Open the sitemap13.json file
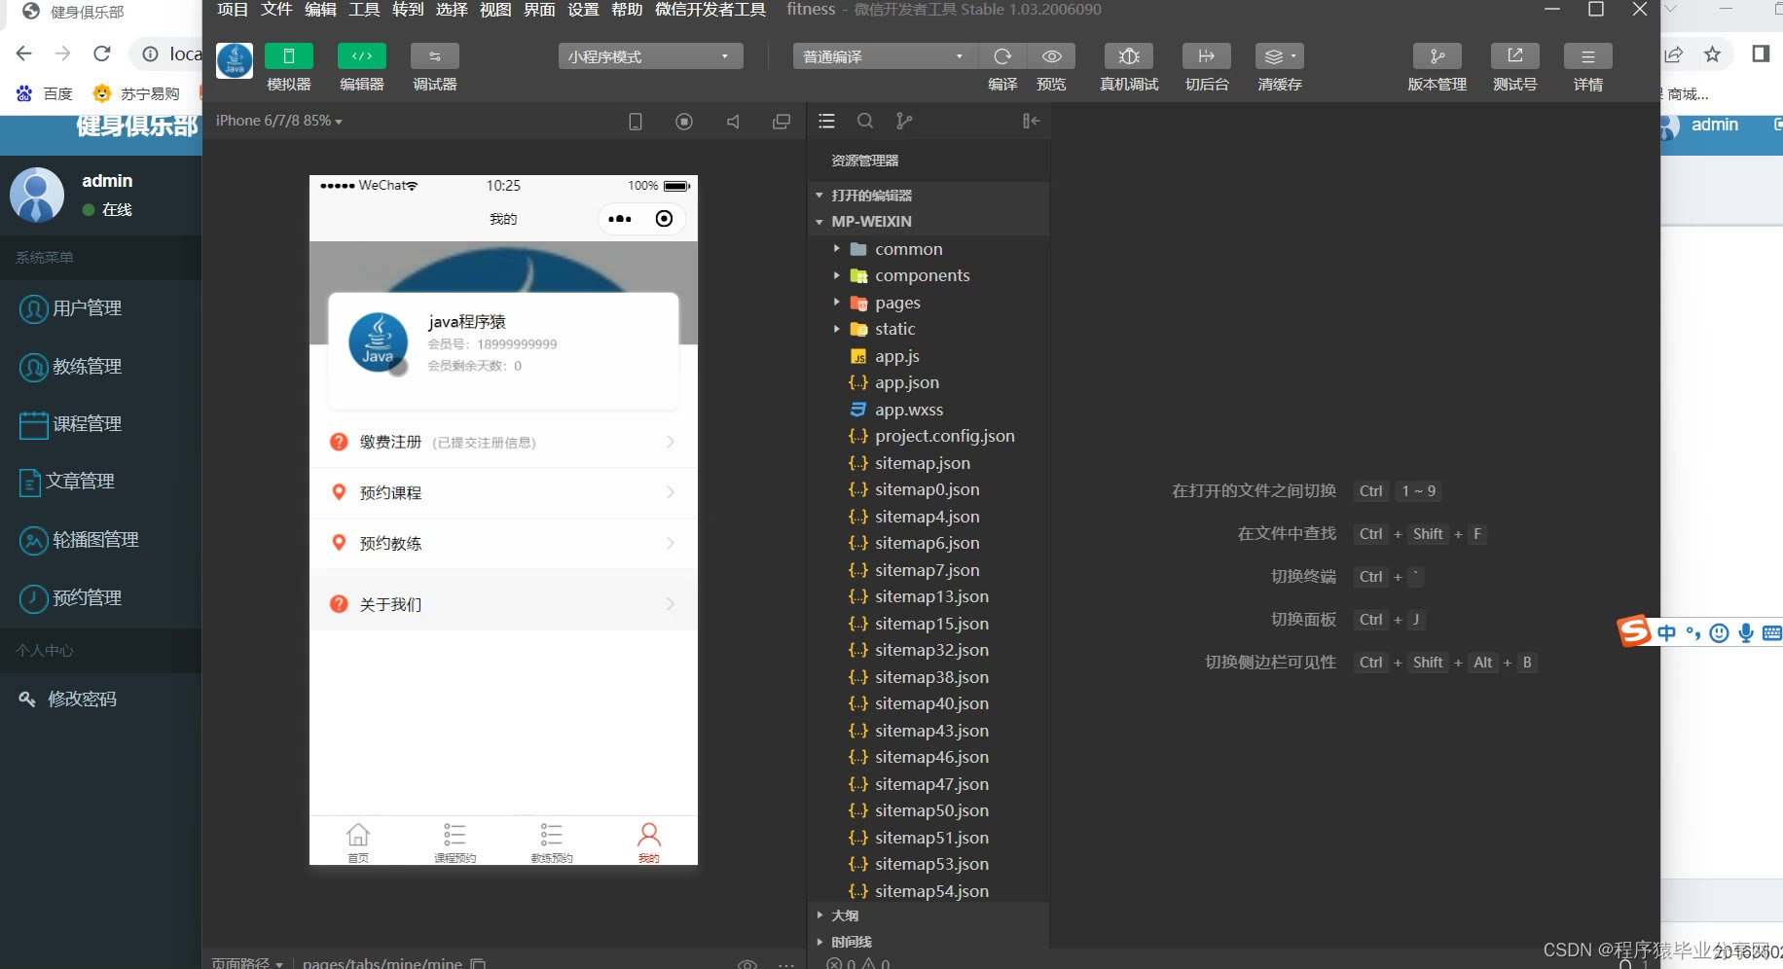Screen dimensions: 1783x969 tap(928, 596)
